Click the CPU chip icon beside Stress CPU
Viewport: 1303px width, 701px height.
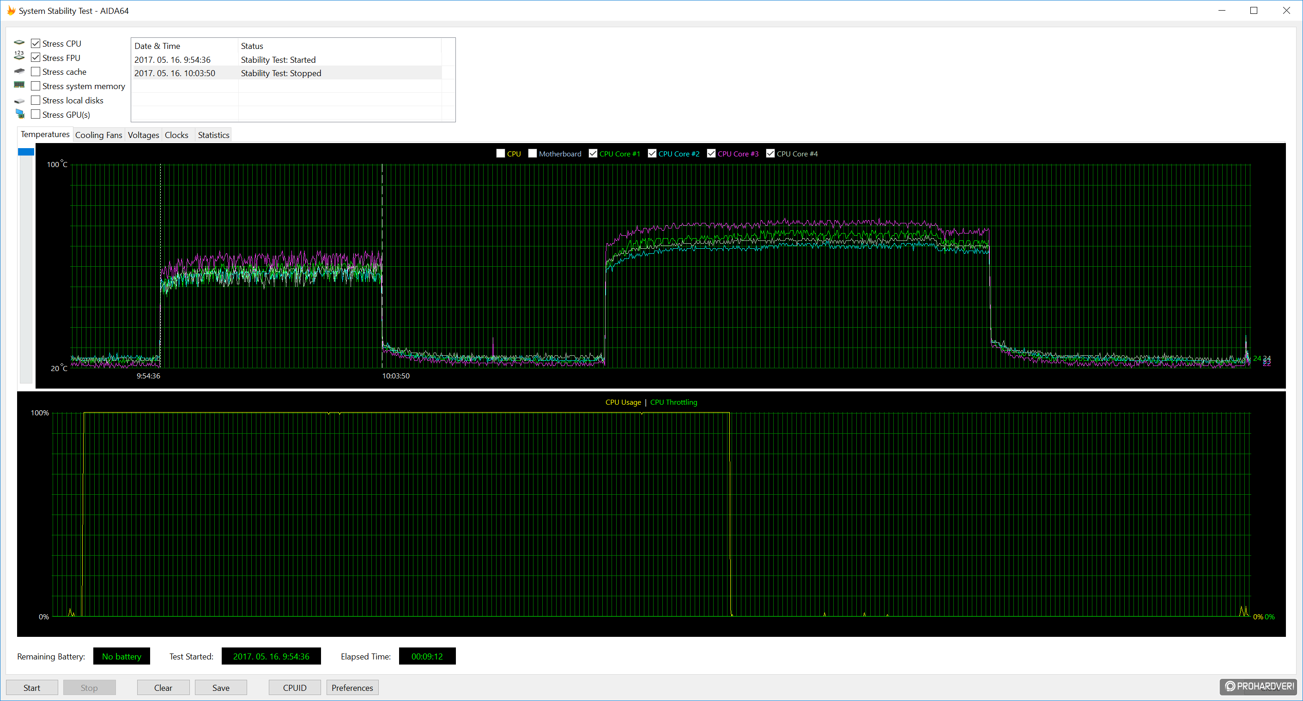19,42
